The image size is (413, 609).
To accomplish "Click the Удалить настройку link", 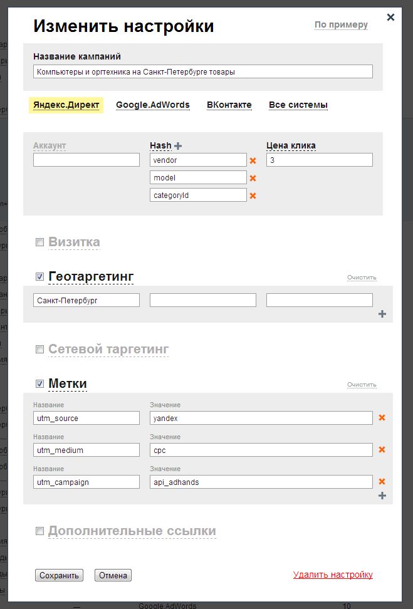I will [333, 575].
